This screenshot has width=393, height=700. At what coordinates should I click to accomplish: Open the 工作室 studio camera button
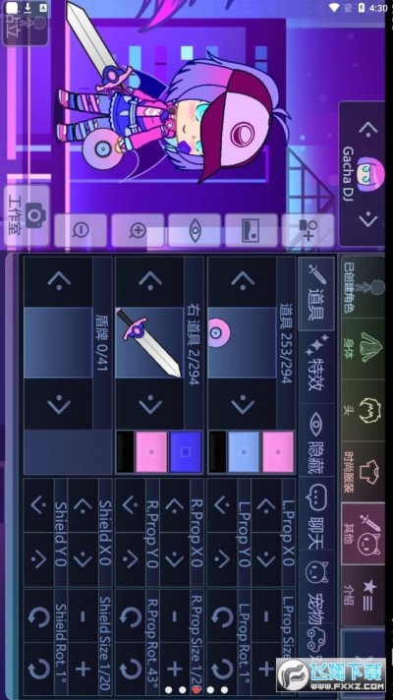(x=26, y=215)
